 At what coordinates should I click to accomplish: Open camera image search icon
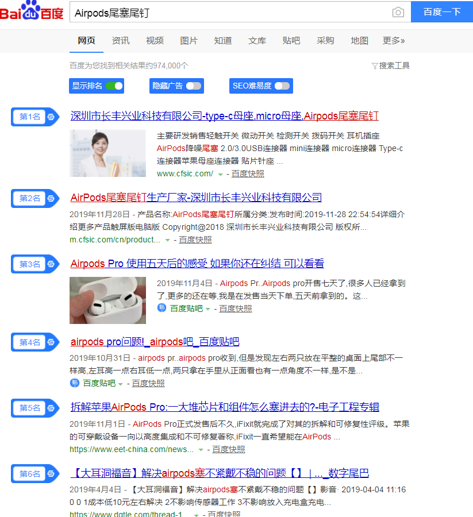tap(398, 12)
